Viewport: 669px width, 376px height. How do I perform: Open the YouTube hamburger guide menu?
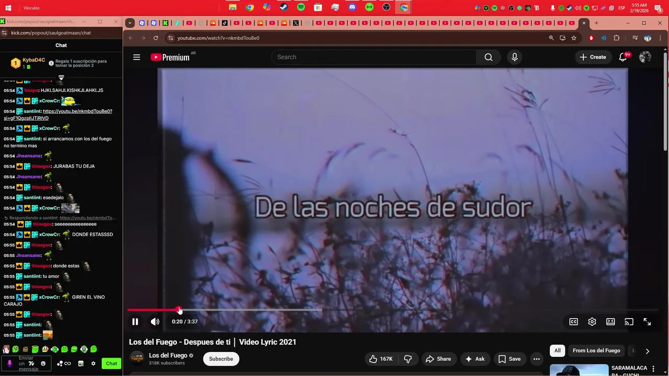click(136, 57)
